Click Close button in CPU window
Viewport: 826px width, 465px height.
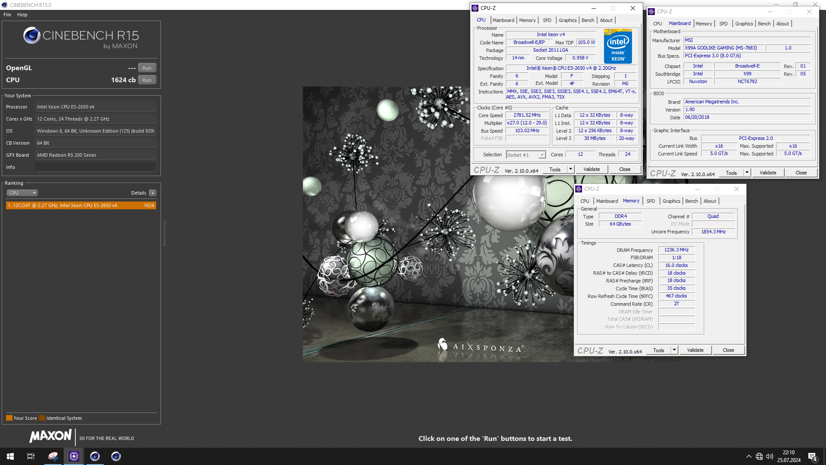pos(625,169)
